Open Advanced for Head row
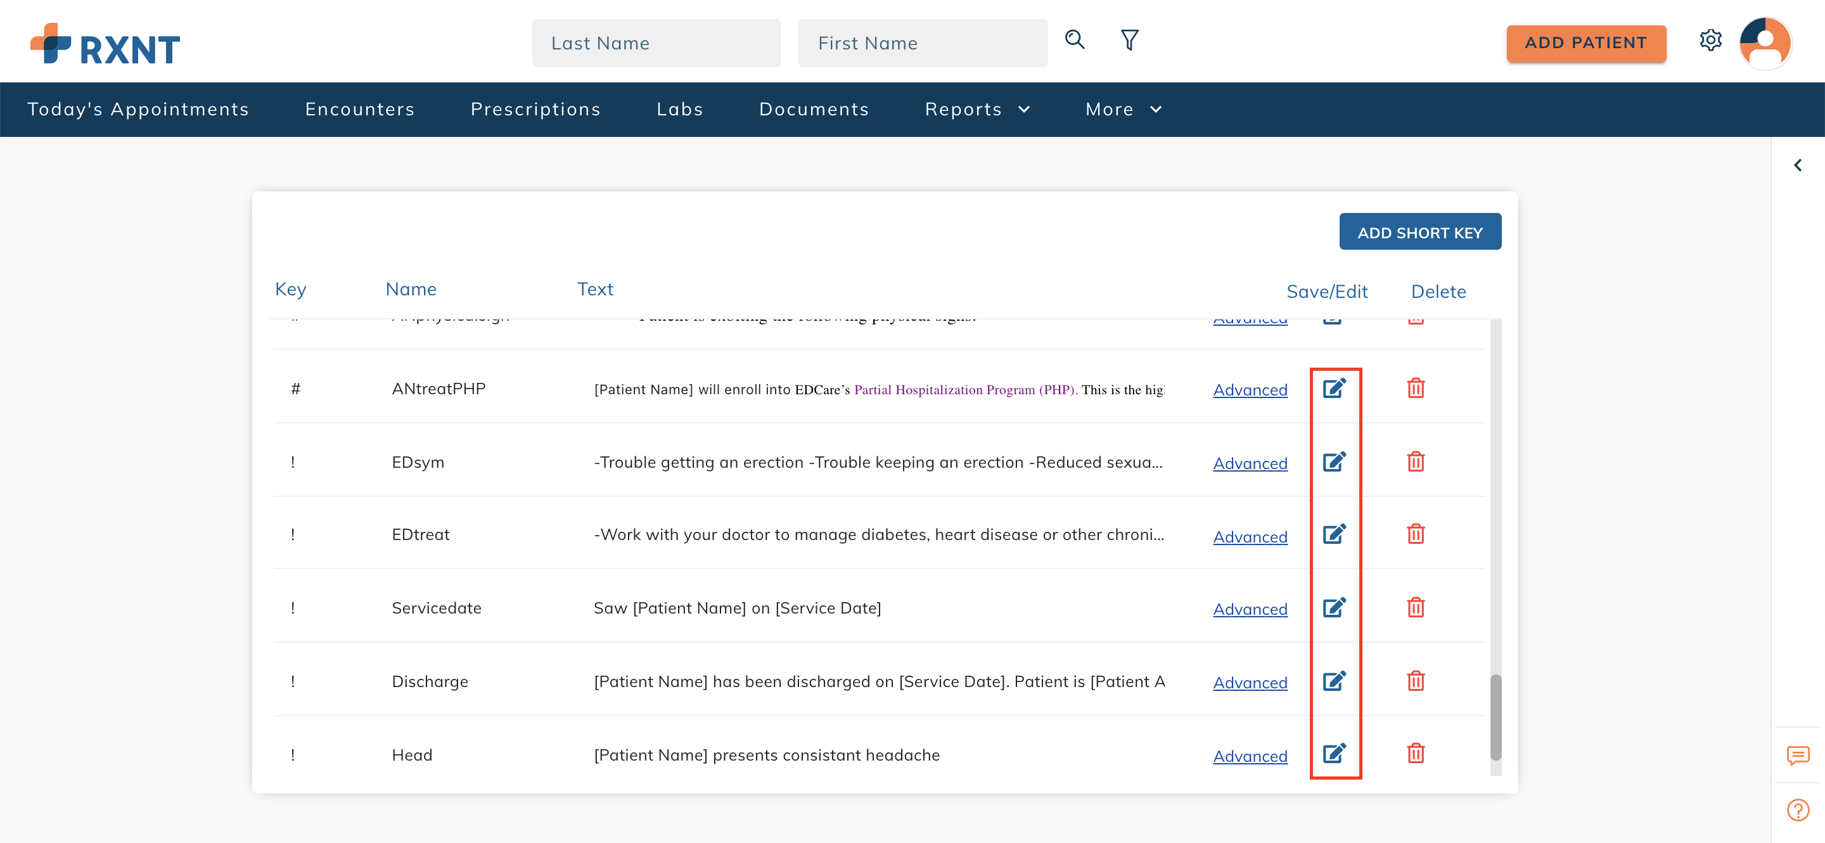The height and width of the screenshot is (843, 1825). point(1250,757)
